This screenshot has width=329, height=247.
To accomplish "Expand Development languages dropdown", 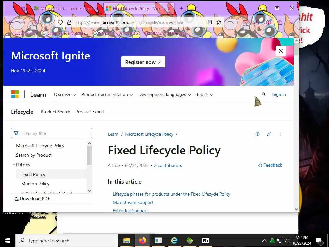I will tap(165, 94).
